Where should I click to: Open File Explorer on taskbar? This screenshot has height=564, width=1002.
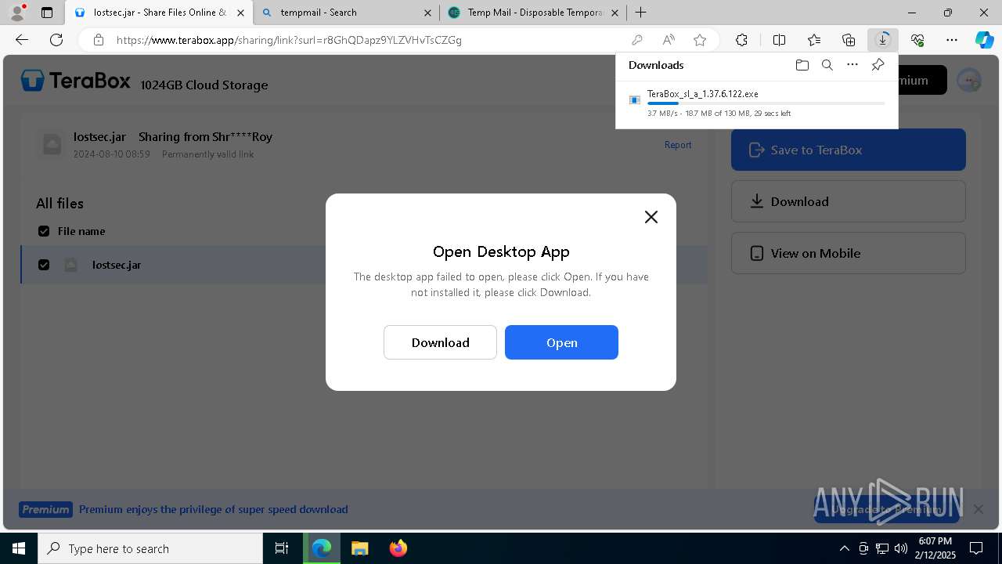click(360, 548)
